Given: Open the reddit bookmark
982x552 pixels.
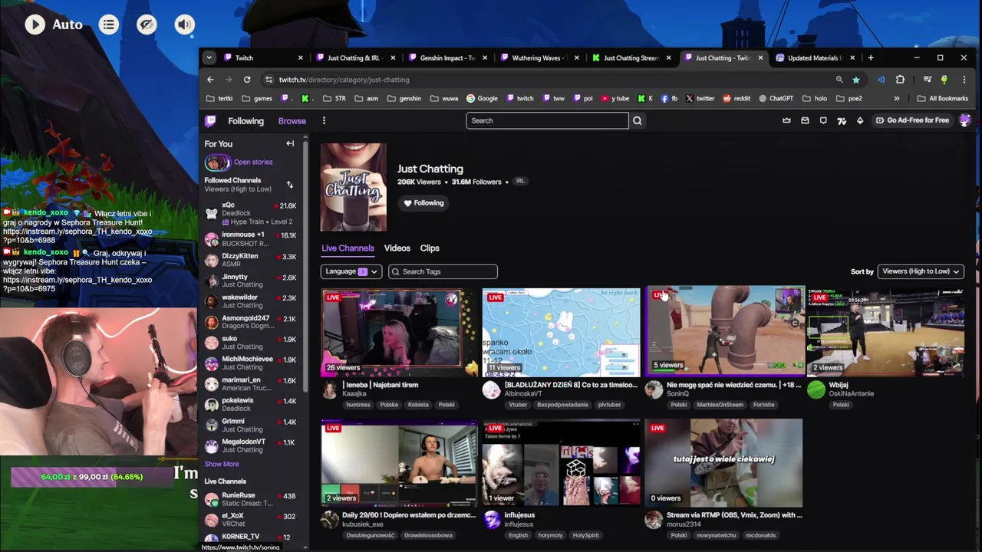Looking at the screenshot, I should click(735, 98).
